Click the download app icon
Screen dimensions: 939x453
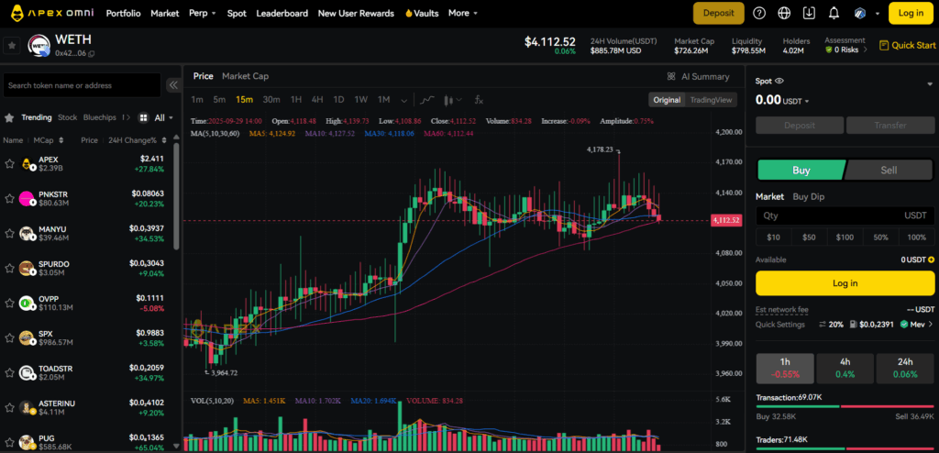[808, 13]
